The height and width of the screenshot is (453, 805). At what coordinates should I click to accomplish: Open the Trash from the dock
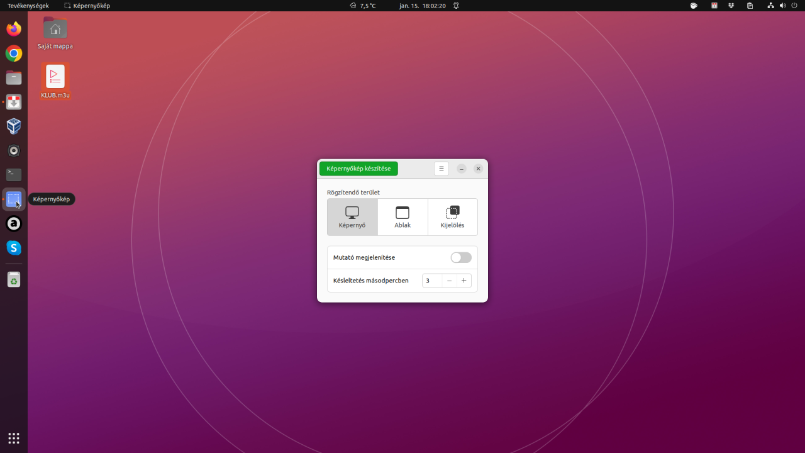click(14, 279)
